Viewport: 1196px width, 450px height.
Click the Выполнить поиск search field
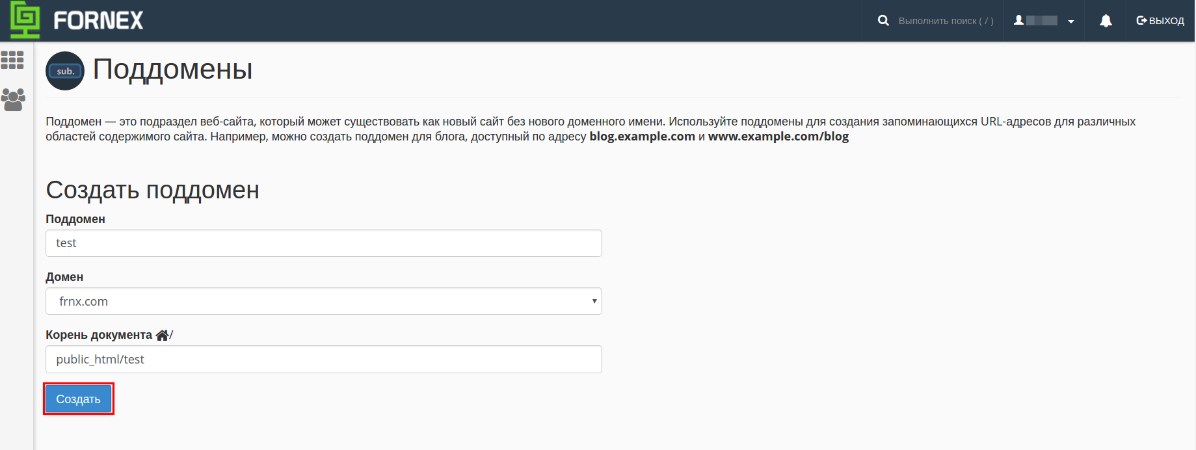(x=946, y=21)
